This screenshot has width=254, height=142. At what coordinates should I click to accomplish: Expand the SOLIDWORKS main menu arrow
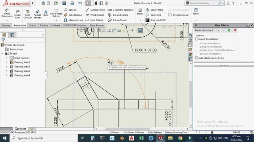(x=33, y=3)
